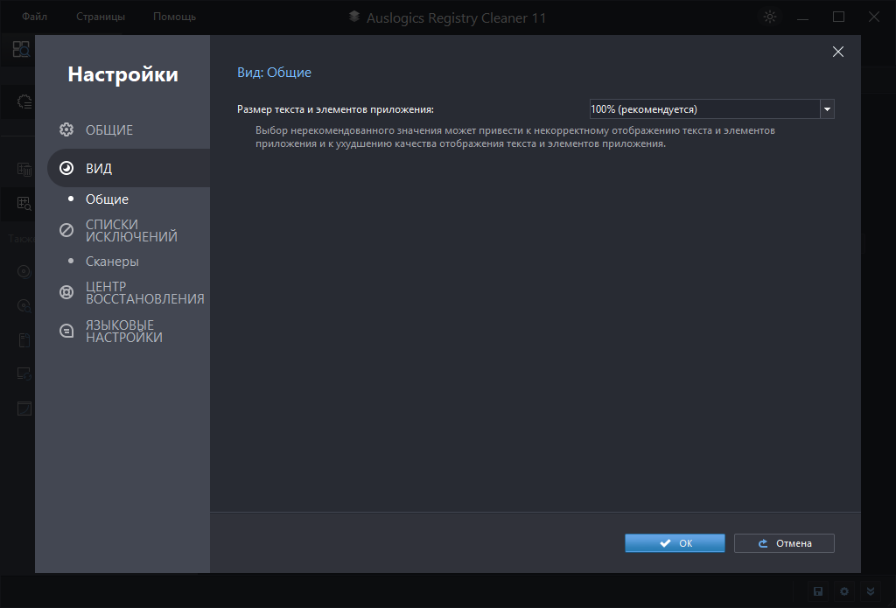
Task: Click the 100% (рекомендуется) combo box field
Action: coord(703,109)
